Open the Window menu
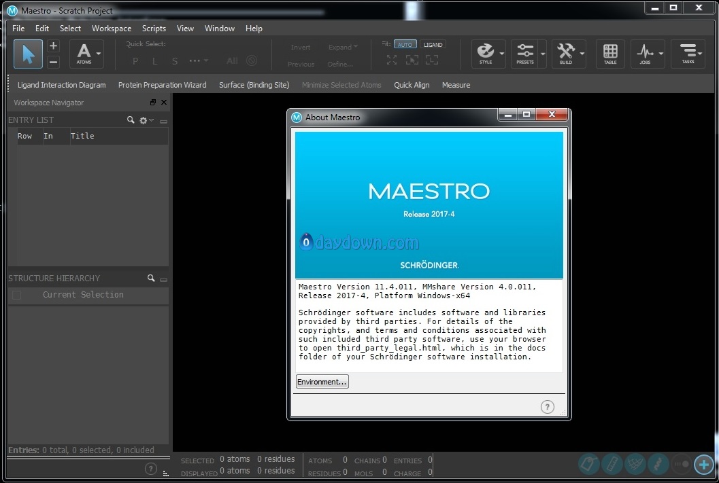This screenshot has width=719, height=483. 220,29
